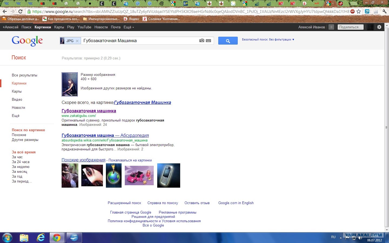The height and width of the screenshot is (243, 389).
Task: Open Google.com in English link
Action: (236, 203)
